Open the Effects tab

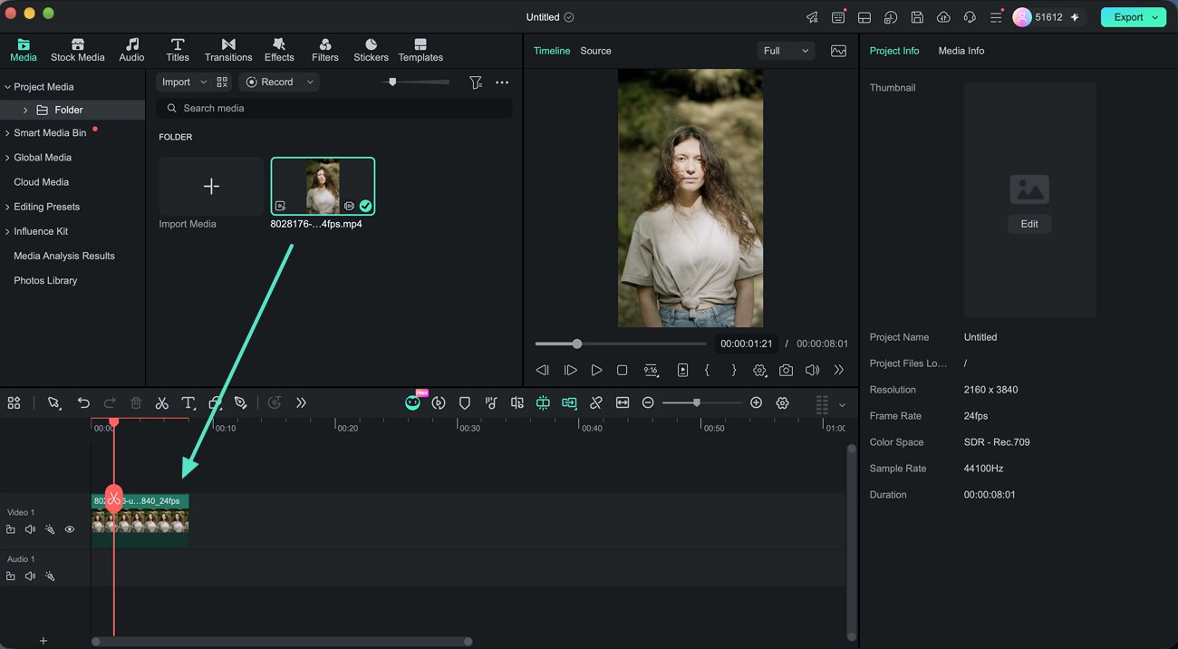279,50
